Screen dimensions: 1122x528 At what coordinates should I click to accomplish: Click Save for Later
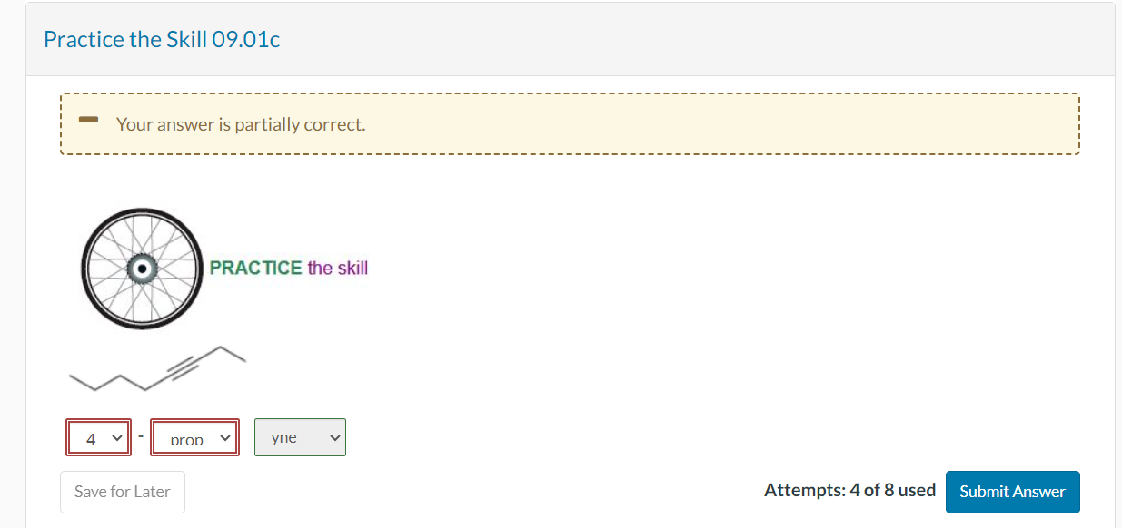click(122, 491)
